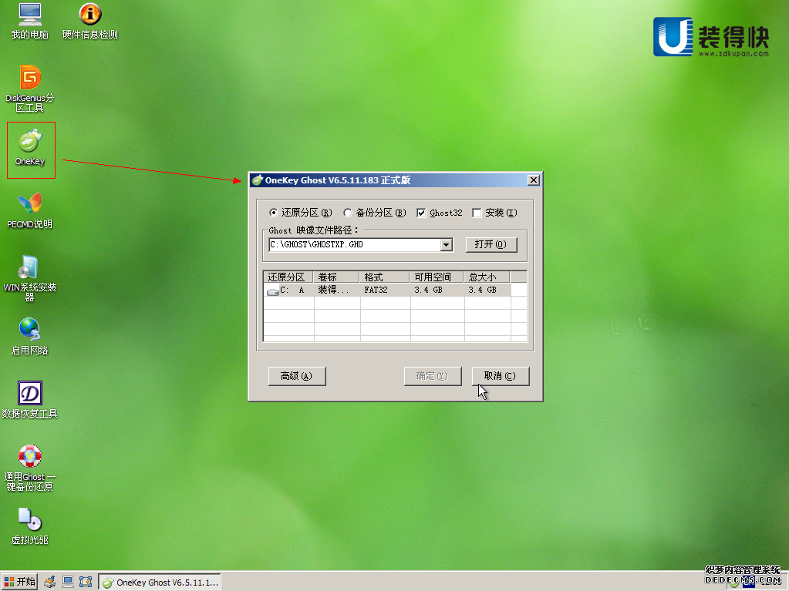
Task: Expand the Ghost image path dropdown
Action: pyautogui.click(x=447, y=244)
